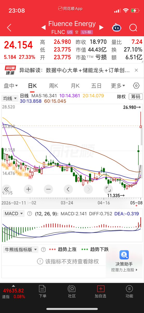Tap the Fluence Energy title
The image size is (144, 313).
coord(72,24)
